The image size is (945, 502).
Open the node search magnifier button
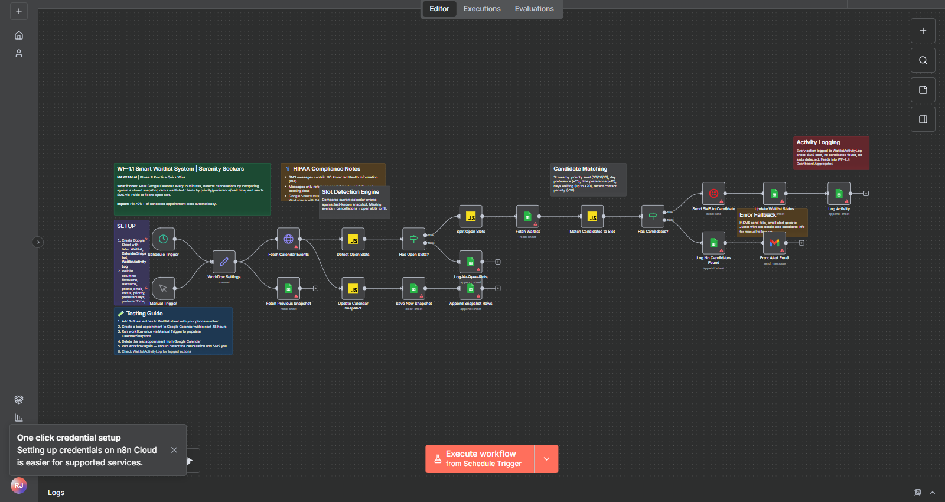pyautogui.click(x=923, y=60)
